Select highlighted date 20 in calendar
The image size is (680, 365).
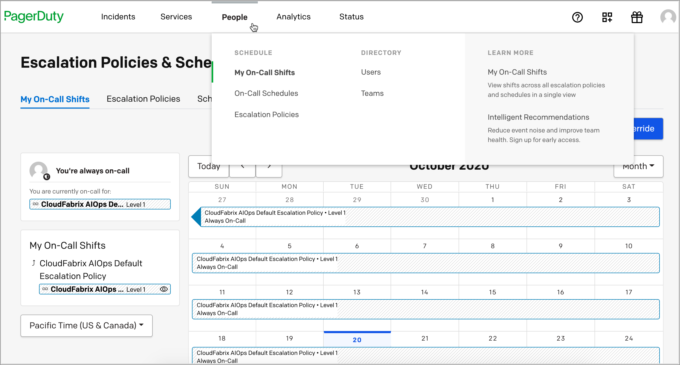(357, 340)
